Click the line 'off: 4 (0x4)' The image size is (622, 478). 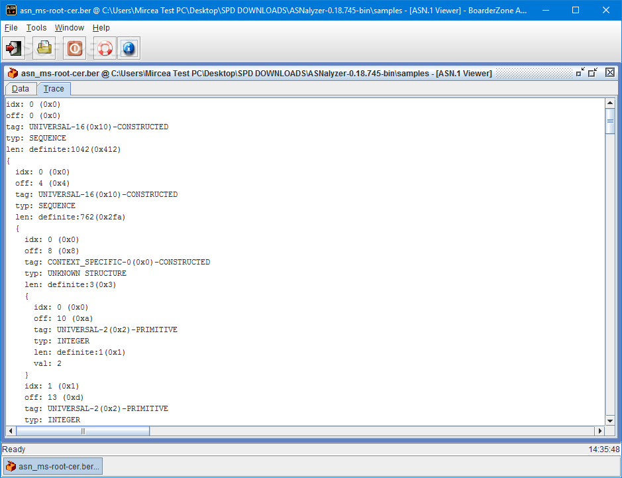point(42,183)
